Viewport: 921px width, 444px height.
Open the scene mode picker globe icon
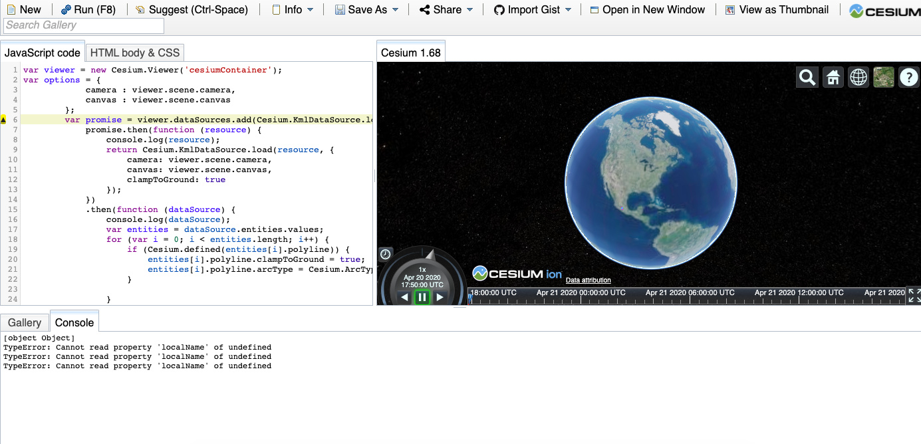pyautogui.click(x=858, y=77)
